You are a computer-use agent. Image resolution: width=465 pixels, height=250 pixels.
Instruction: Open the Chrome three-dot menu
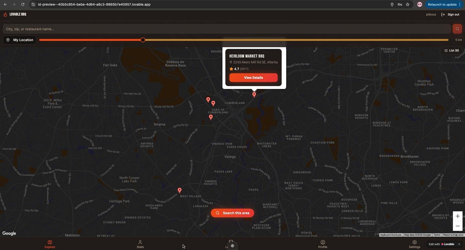tap(460, 4)
